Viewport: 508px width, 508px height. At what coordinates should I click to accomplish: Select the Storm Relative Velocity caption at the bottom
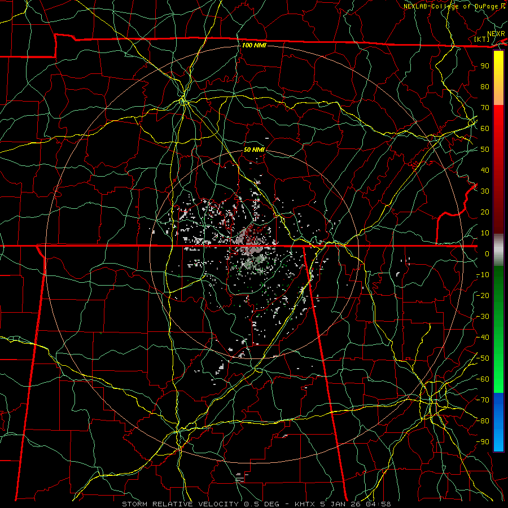point(256,504)
